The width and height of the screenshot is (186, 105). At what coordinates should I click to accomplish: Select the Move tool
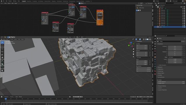tap(2, 49)
